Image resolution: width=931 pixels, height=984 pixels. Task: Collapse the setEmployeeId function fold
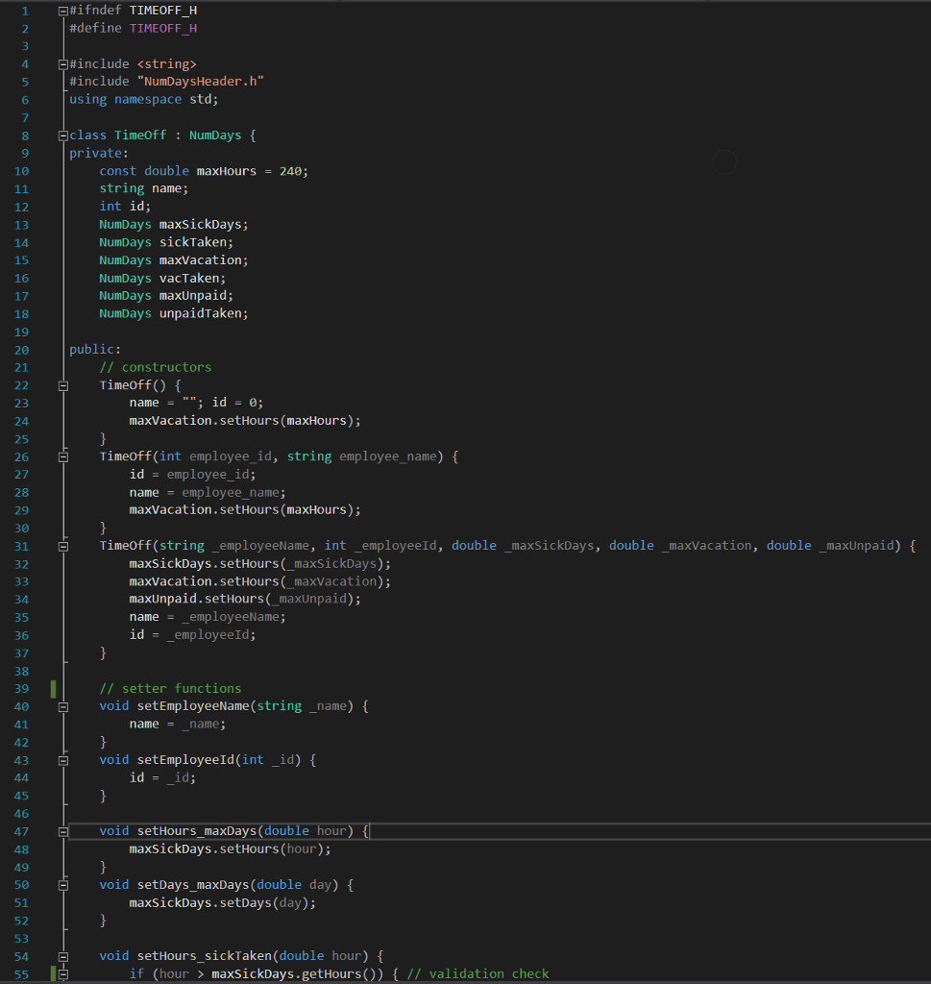63,761
